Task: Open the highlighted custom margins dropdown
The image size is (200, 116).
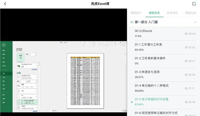Action: (x=27, y=102)
